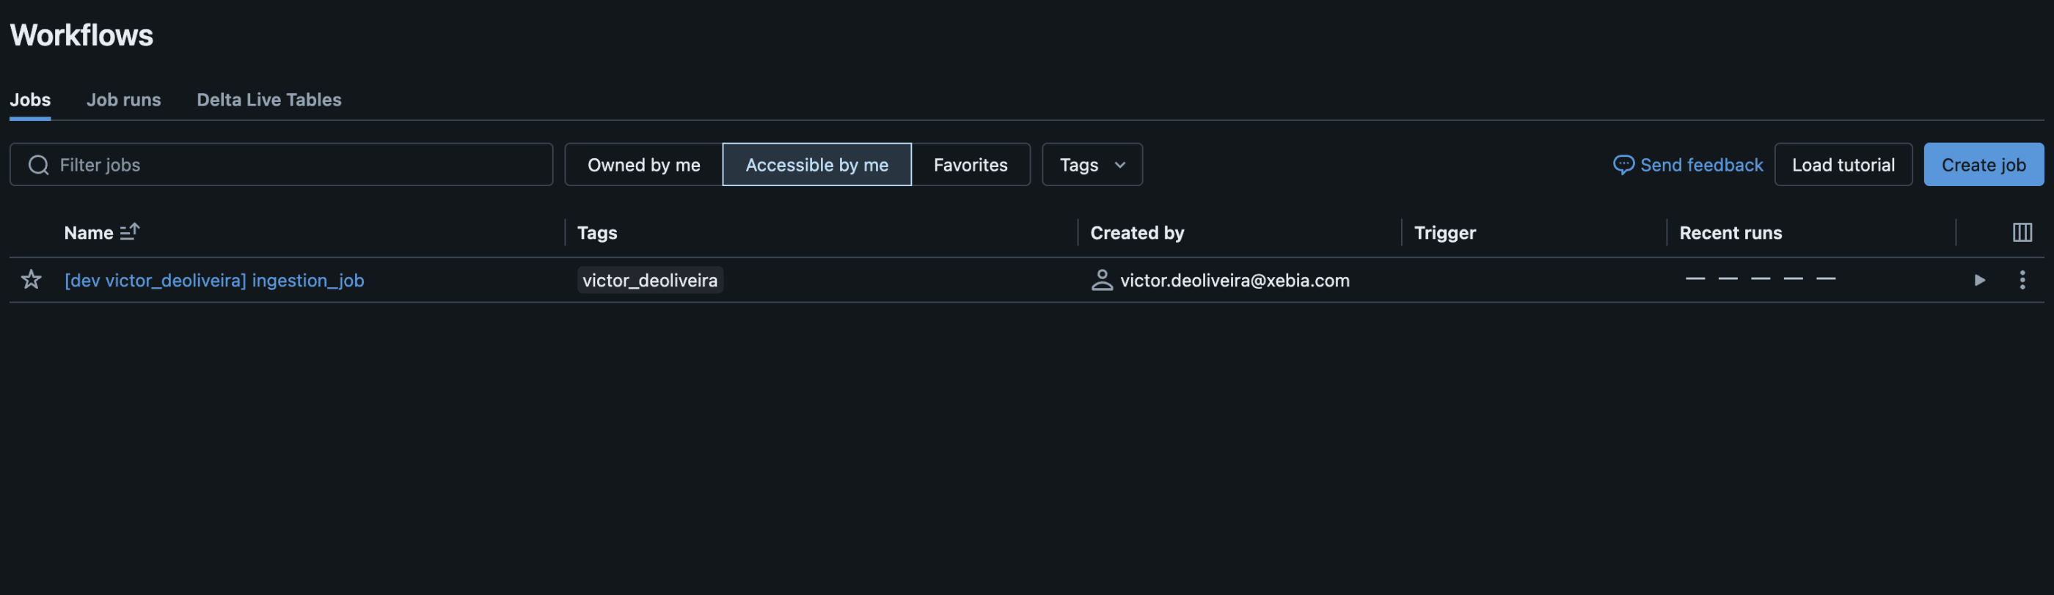The width and height of the screenshot is (2054, 595).
Task: Open the column selector icon
Action: pyautogui.click(x=2021, y=232)
